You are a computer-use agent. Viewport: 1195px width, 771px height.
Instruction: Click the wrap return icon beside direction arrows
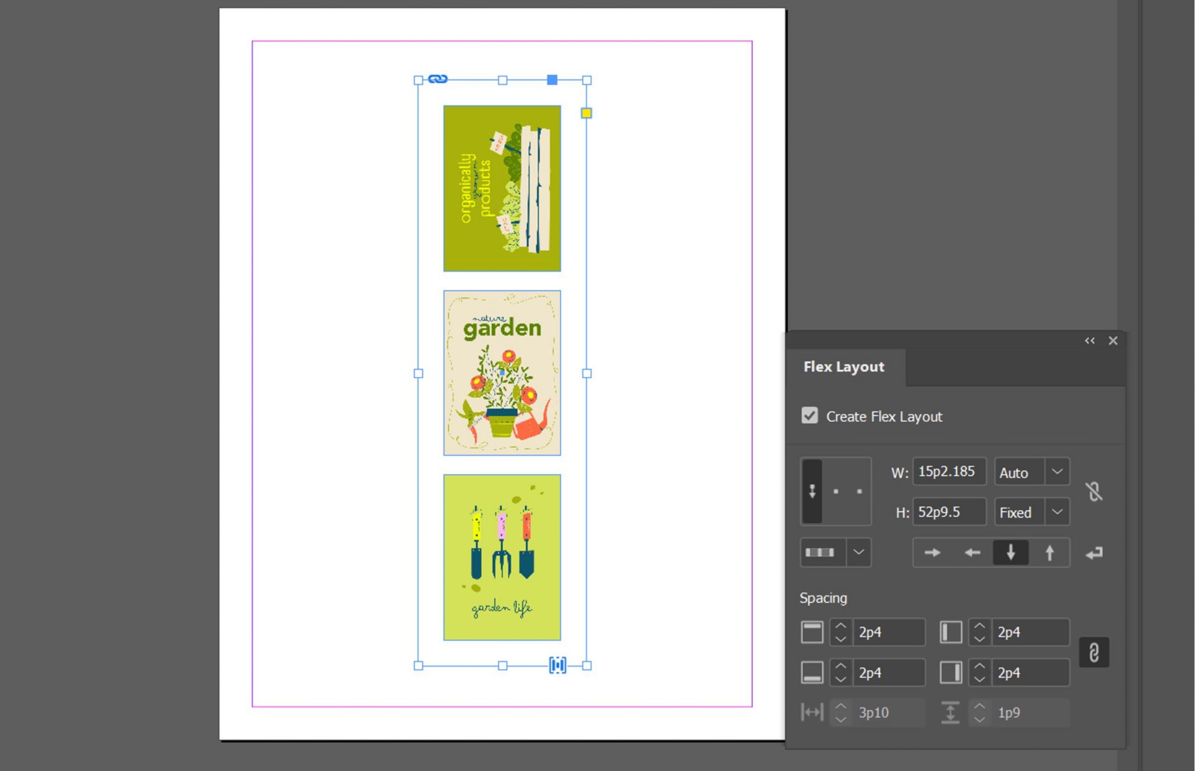[x=1094, y=553]
